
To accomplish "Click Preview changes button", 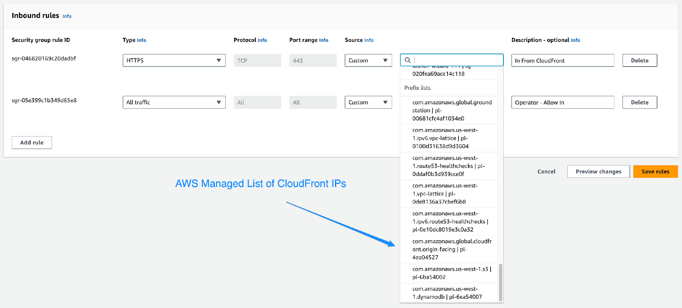I will pos(598,171).
